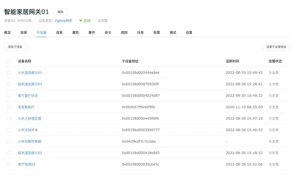
Task: Check the box for 绿米温湿度计01
Action: point(9,84)
